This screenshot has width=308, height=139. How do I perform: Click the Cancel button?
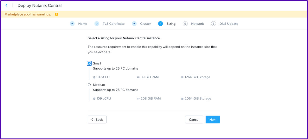pyautogui.click(x=194, y=119)
